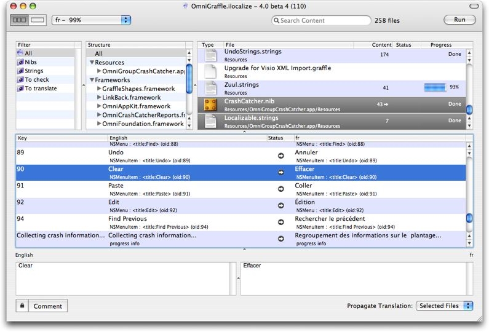This screenshot has width=489, height=332.
Task: Select the Find Previous string row
Action: pyautogui.click(x=241, y=223)
